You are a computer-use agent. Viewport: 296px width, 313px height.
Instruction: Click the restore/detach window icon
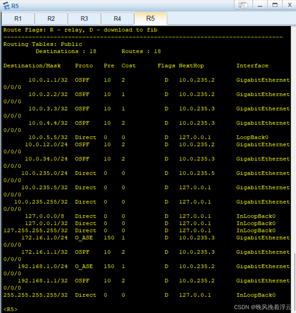[x=243, y=5]
